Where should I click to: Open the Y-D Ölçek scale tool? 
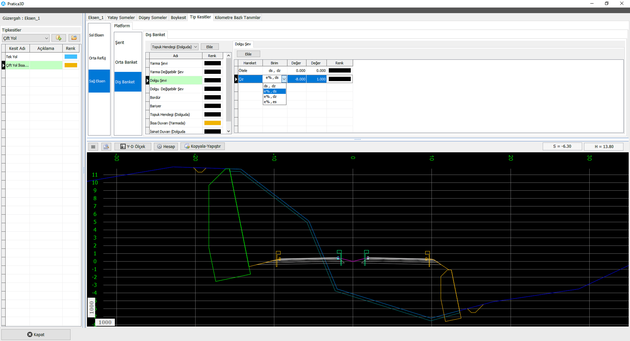coord(133,147)
